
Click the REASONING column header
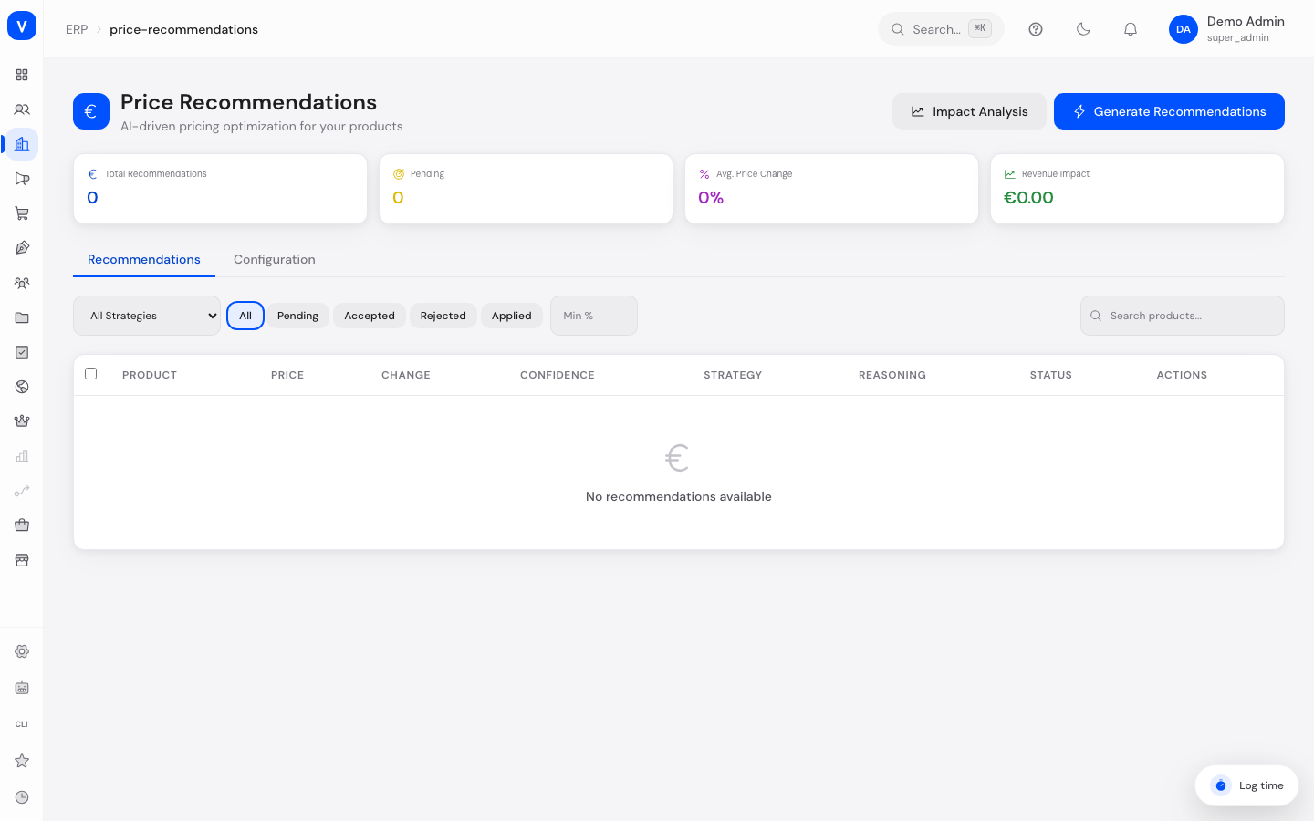[892, 375]
